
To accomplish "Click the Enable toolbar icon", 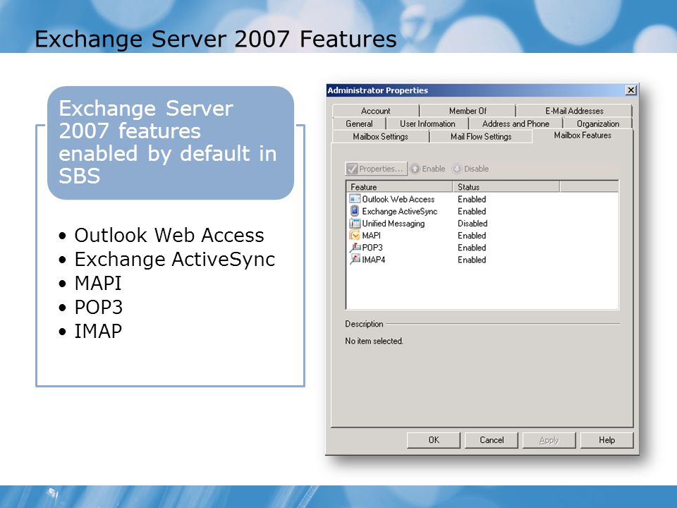I will [x=415, y=169].
